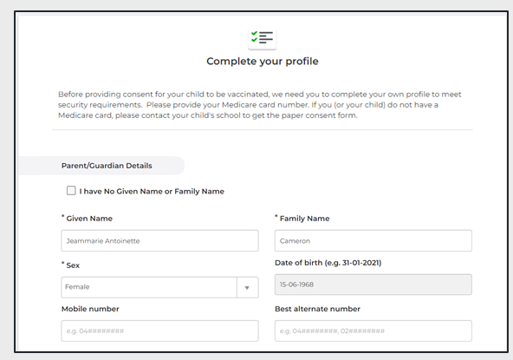Click the Medicare consent instructions paragraph
This screenshot has height=360, width=513.
pyautogui.click(x=260, y=105)
